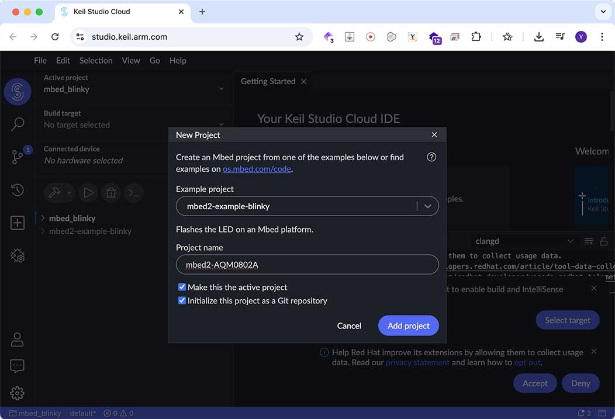
Task: Click the errors and warnings status indicator
Action: [119, 413]
